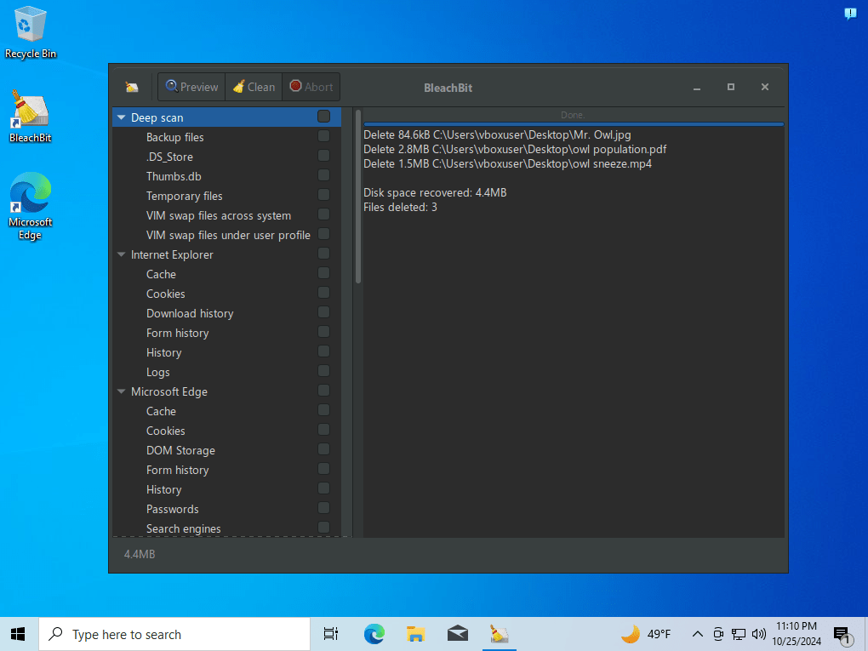The image size is (868, 651).
Task: Enable the Backup files checkbox
Action: click(323, 136)
